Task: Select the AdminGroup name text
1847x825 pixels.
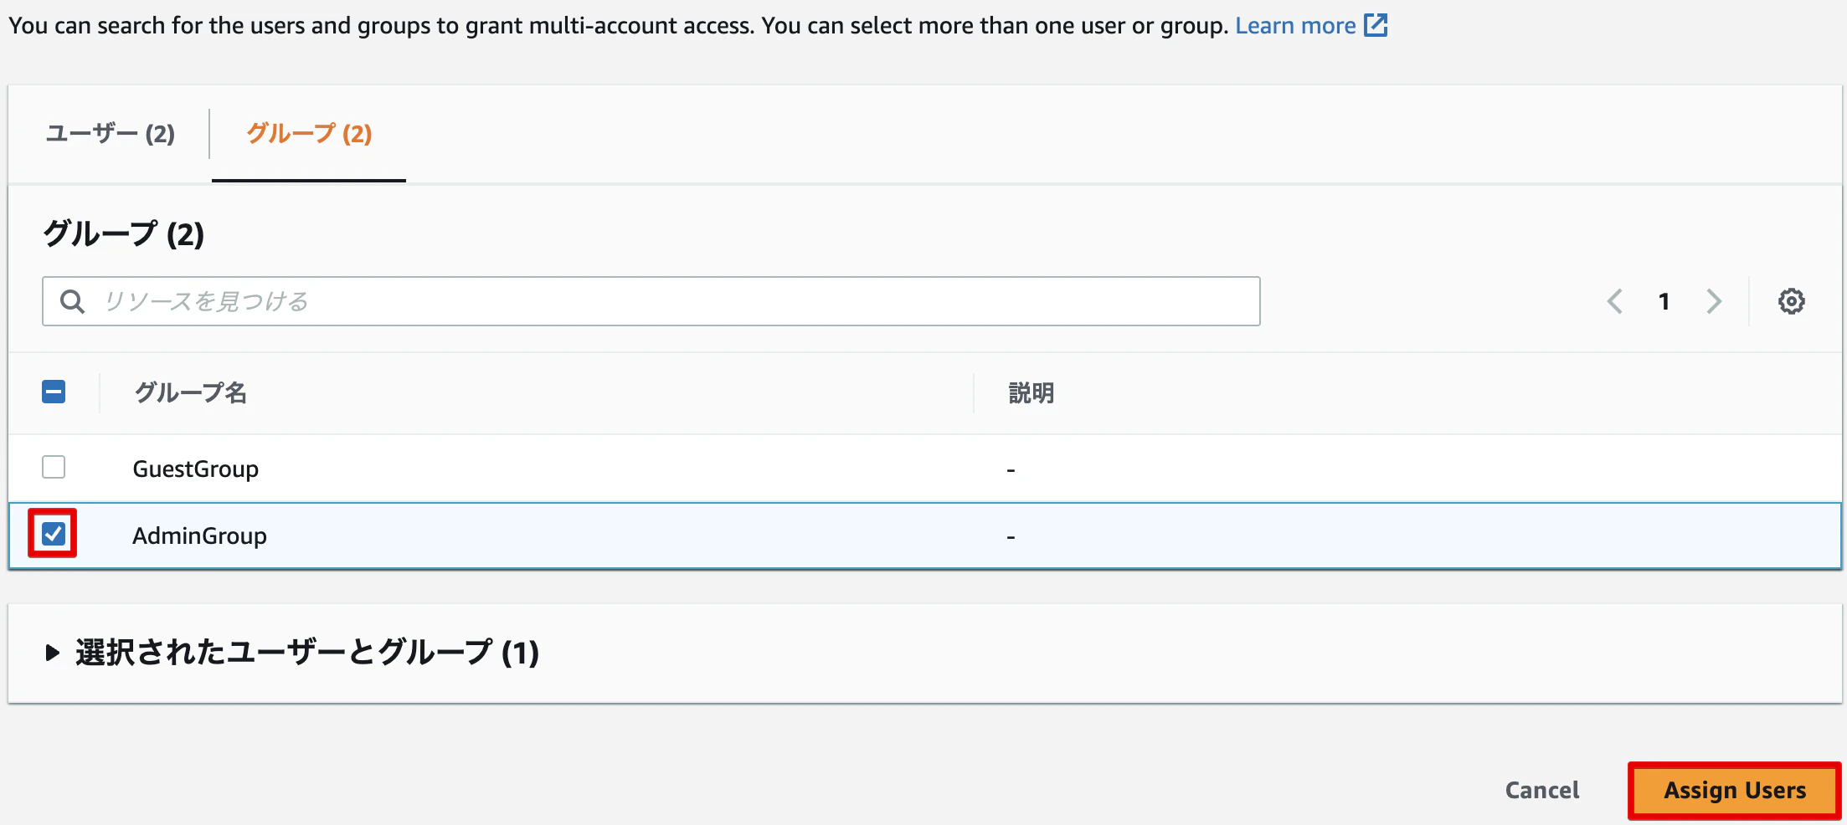Action: click(x=199, y=535)
